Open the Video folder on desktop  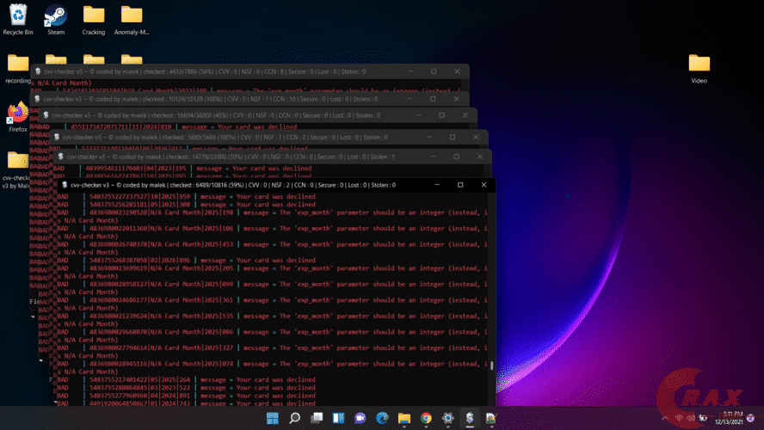[x=699, y=64]
